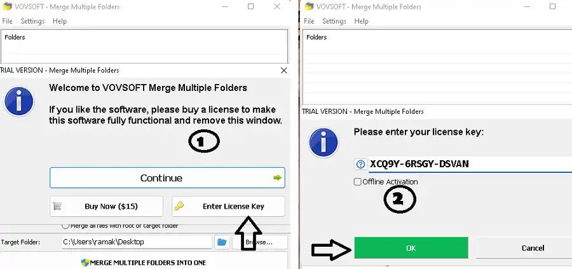Open the Help menu in left window
This screenshot has height=269, width=572.
coord(60,21)
